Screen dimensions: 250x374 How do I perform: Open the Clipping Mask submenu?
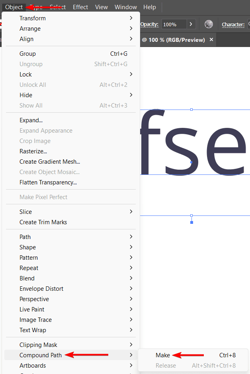(38, 345)
